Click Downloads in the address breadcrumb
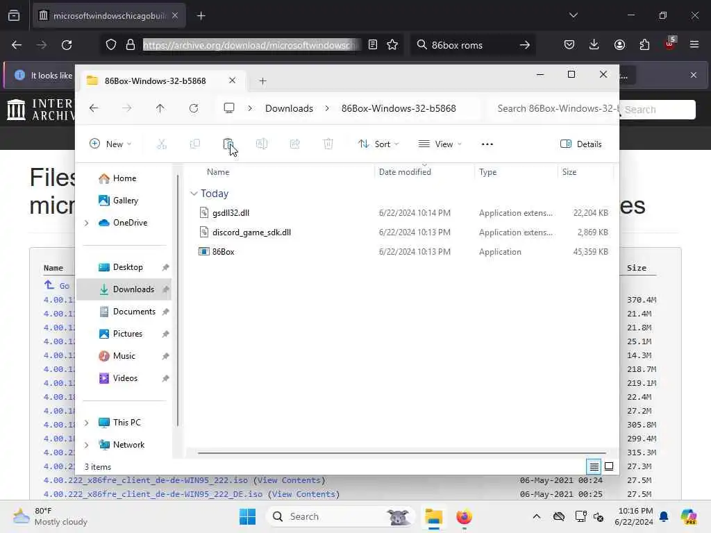Image resolution: width=711 pixels, height=533 pixels. (289, 108)
